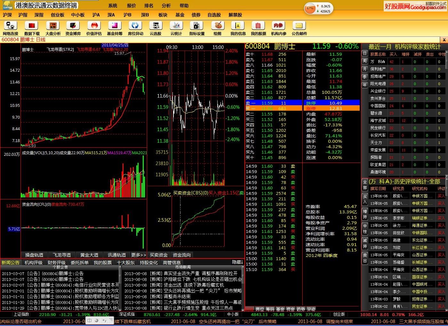This screenshot has height=326, width=448.
Task: Open the 筹码 sub-tab below trade list
Action: point(270,309)
